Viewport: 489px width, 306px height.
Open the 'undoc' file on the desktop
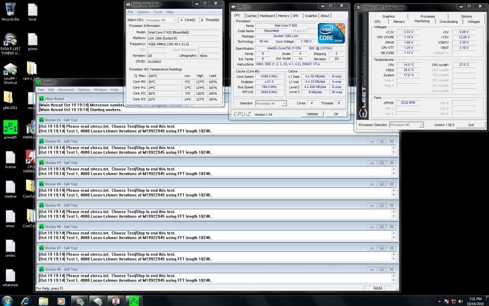tap(11, 248)
